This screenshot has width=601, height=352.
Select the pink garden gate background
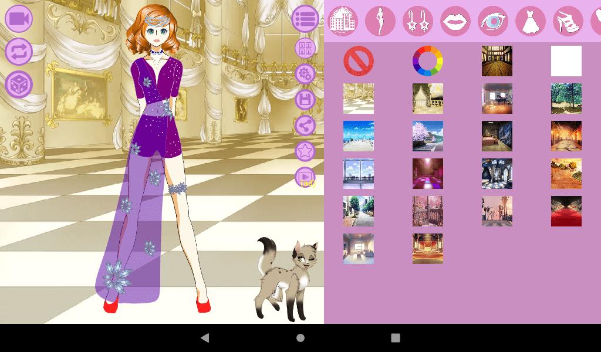click(428, 211)
